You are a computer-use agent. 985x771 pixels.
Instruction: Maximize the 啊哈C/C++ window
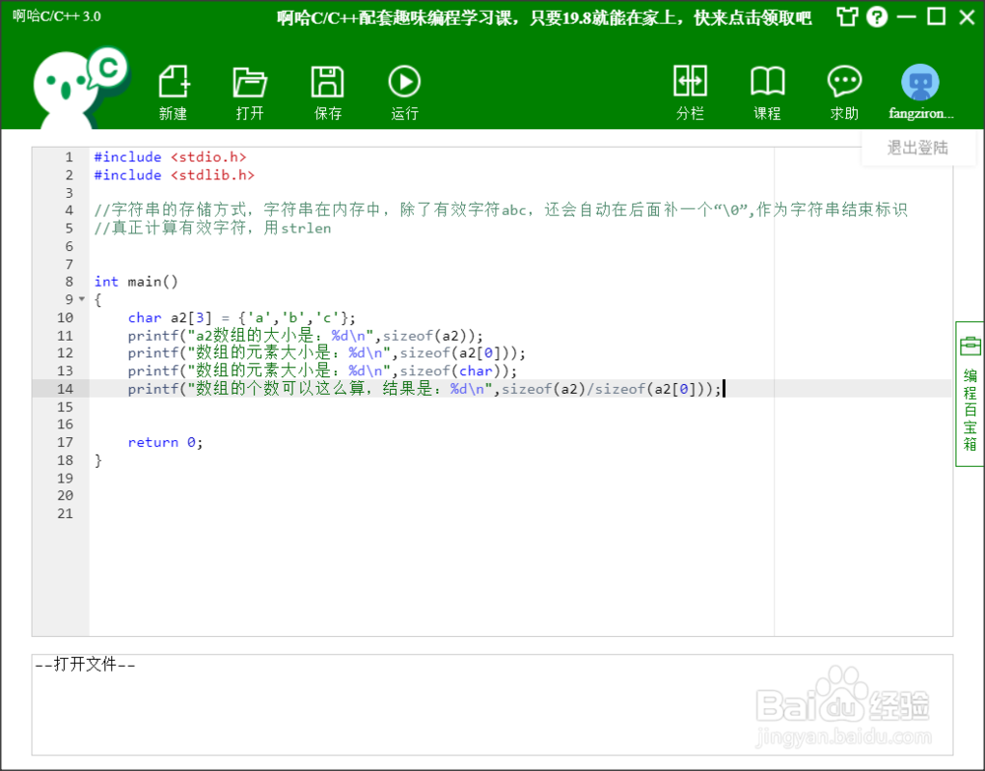937,17
